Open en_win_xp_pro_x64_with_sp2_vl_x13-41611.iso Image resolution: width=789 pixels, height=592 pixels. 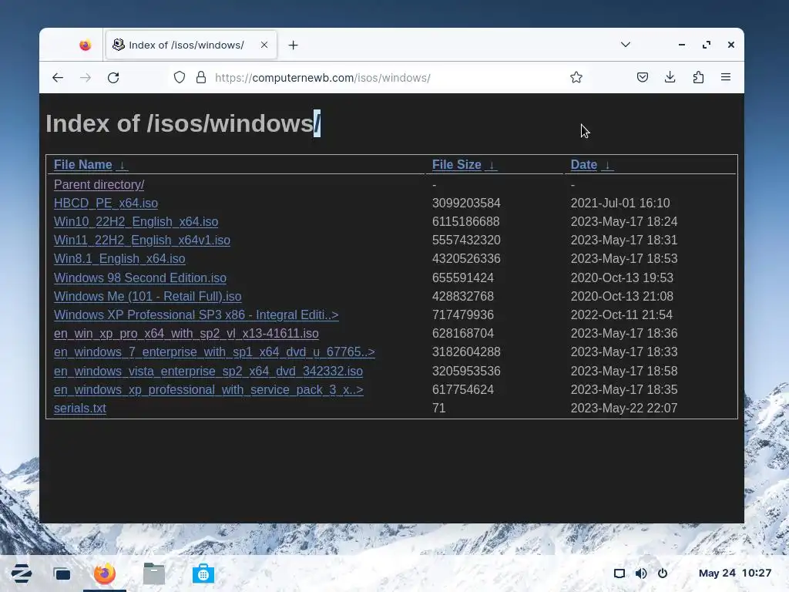click(x=186, y=333)
